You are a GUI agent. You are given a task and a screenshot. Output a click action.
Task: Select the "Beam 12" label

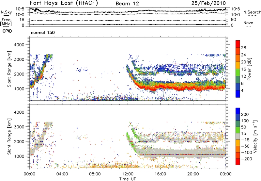(x=127, y=4)
